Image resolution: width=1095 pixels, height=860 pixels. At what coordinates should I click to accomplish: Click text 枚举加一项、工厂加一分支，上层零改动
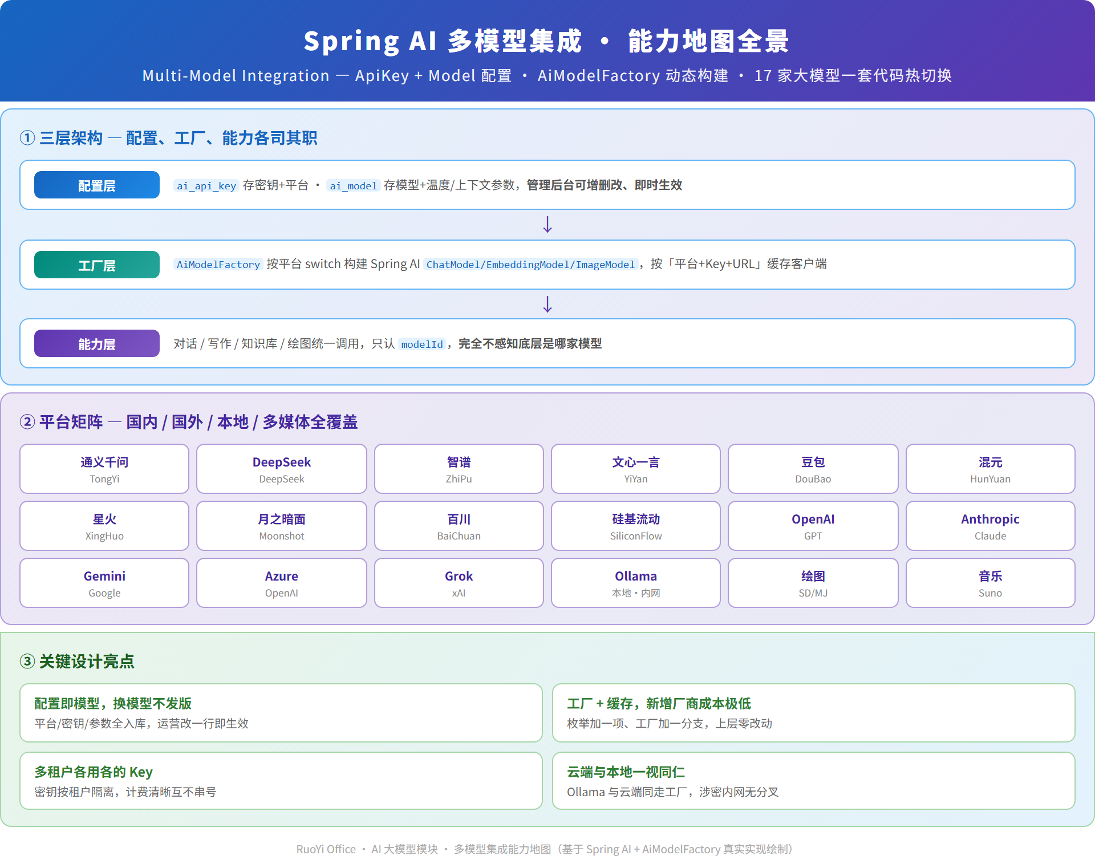670,723
